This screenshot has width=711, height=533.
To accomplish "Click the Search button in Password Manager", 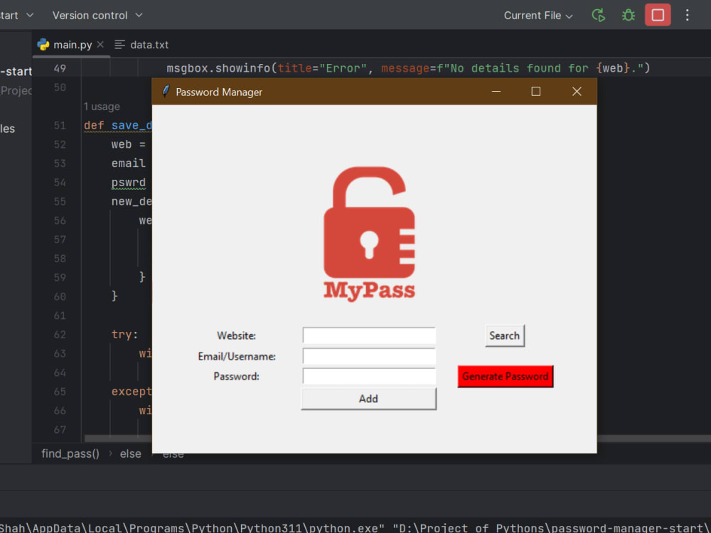I will [505, 336].
